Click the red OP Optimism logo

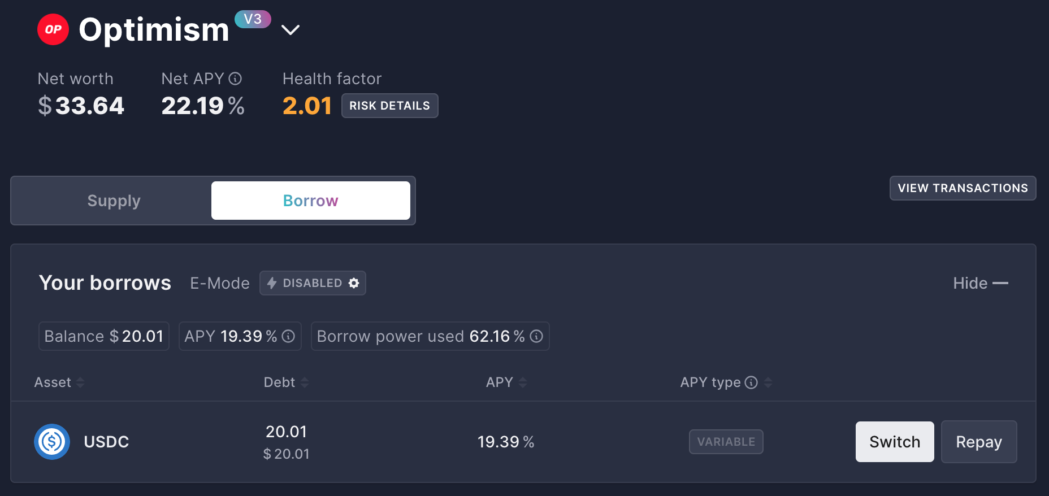pyautogui.click(x=53, y=29)
